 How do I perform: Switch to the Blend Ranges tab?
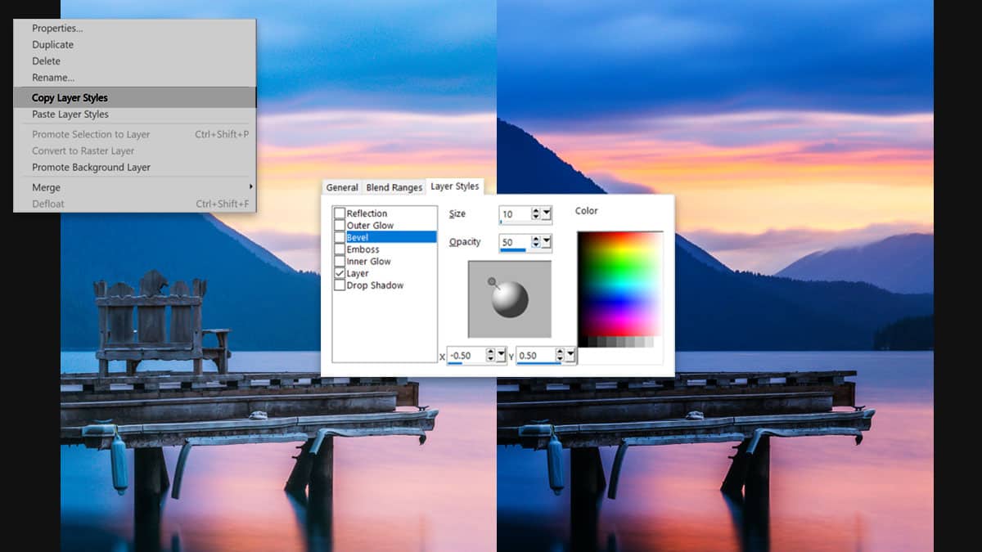coord(394,187)
